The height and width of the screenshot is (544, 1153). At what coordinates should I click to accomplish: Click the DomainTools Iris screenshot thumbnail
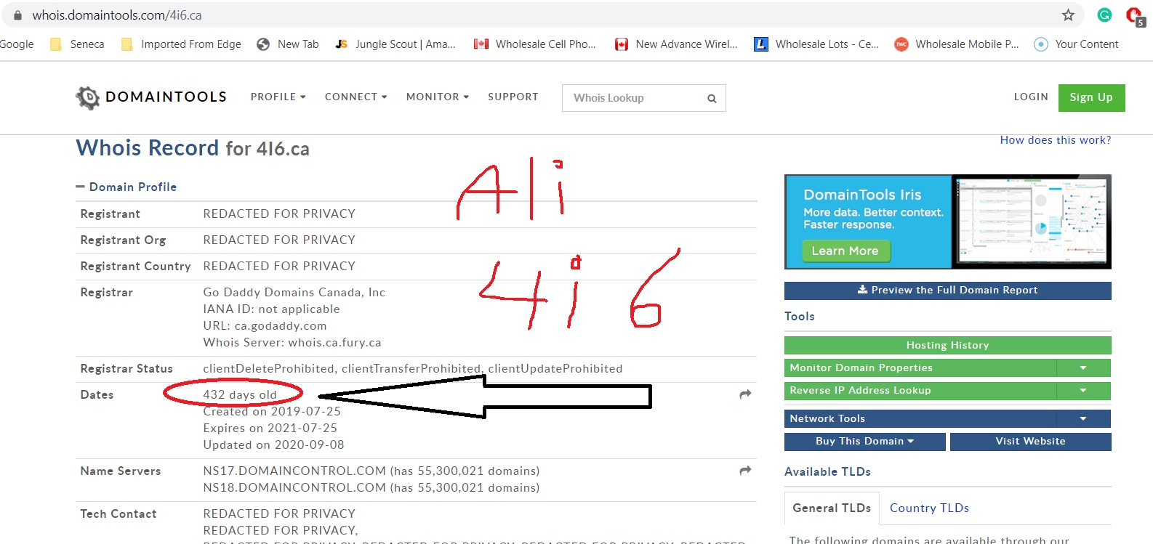(x=1032, y=222)
